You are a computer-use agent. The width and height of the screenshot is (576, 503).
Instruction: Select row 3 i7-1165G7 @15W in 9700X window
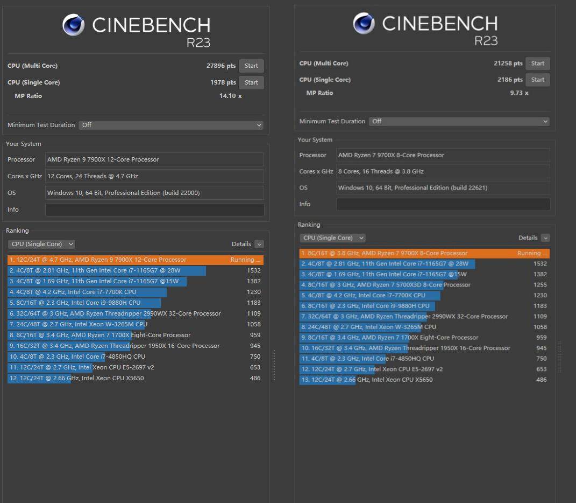coord(425,275)
